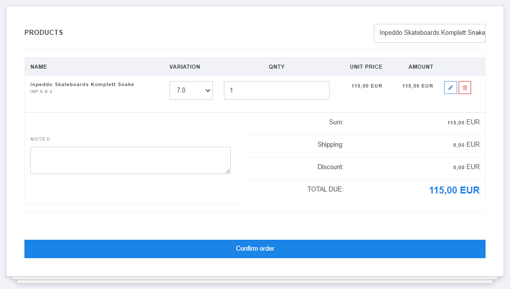The image size is (510, 289).
Task: Click the QNTY column header
Action: click(x=276, y=67)
